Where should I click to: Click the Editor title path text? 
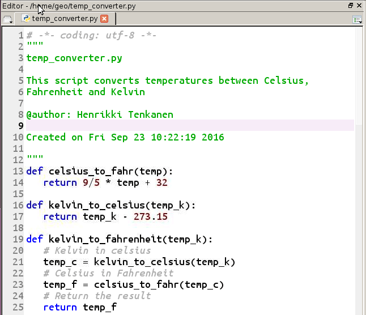(x=69, y=6)
